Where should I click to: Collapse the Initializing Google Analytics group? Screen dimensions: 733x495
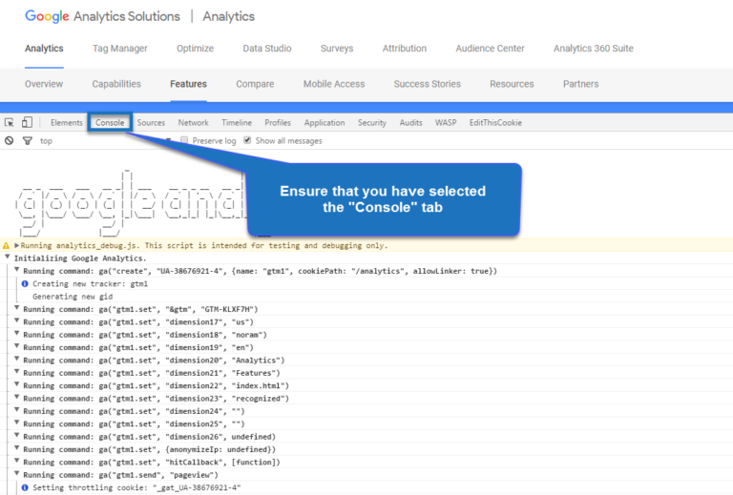tap(8, 257)
